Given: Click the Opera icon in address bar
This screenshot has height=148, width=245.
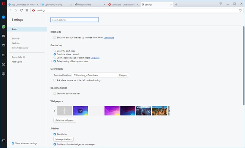Looking at the screenshot, I should [33, 10].
